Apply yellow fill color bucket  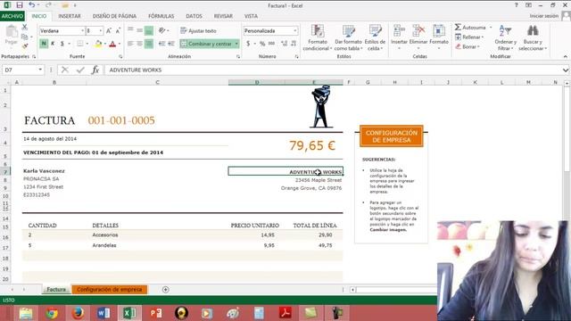[x=98, y=44]
